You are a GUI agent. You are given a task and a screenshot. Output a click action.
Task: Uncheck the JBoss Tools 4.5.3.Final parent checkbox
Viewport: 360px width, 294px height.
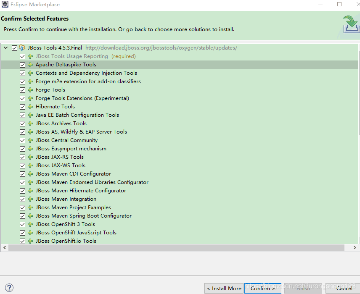click(x=14, y=48)
